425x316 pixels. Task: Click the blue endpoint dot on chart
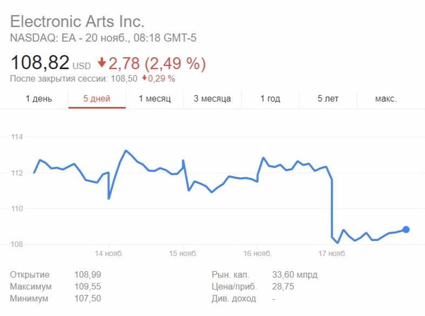click(406, 230)
